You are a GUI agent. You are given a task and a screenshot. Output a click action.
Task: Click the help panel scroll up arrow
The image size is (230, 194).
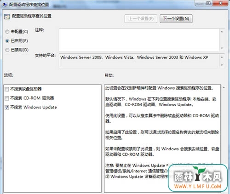(x=224, y=88)
